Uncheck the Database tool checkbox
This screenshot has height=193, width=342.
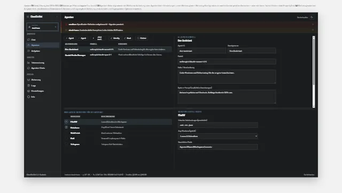(x=66, y=127)
